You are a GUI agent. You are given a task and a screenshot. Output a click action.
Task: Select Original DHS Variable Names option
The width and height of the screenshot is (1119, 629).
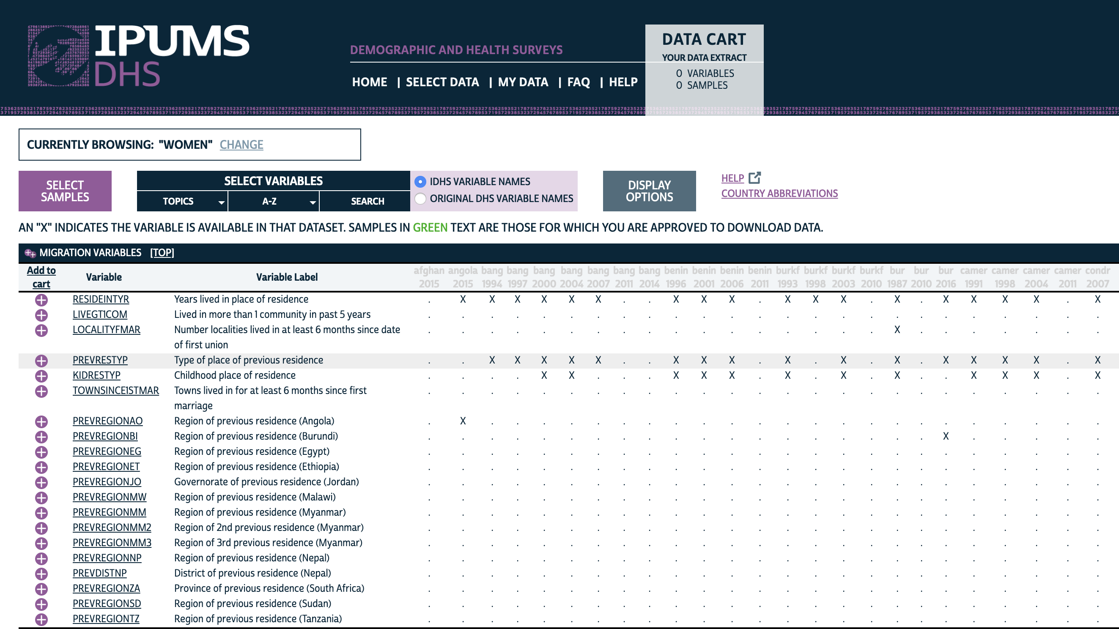(x=420, y=198)
